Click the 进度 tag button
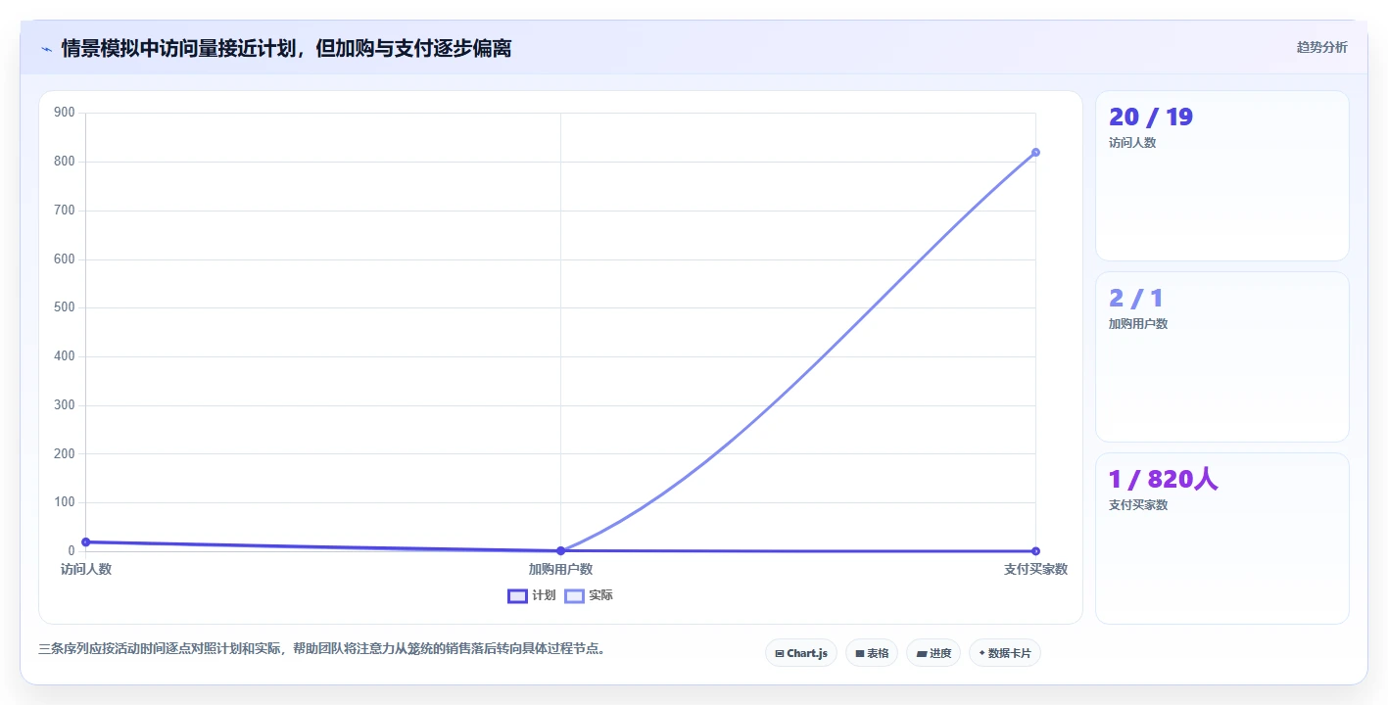1388x705 pixels. click(x=933, y=653)
